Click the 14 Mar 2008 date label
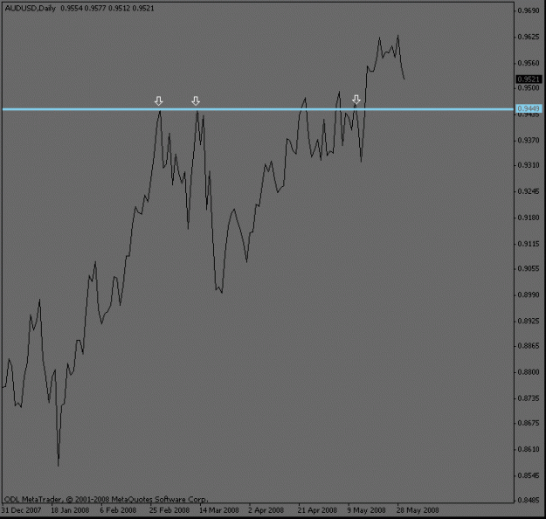 pyautogui.click(x=219, y=510)
